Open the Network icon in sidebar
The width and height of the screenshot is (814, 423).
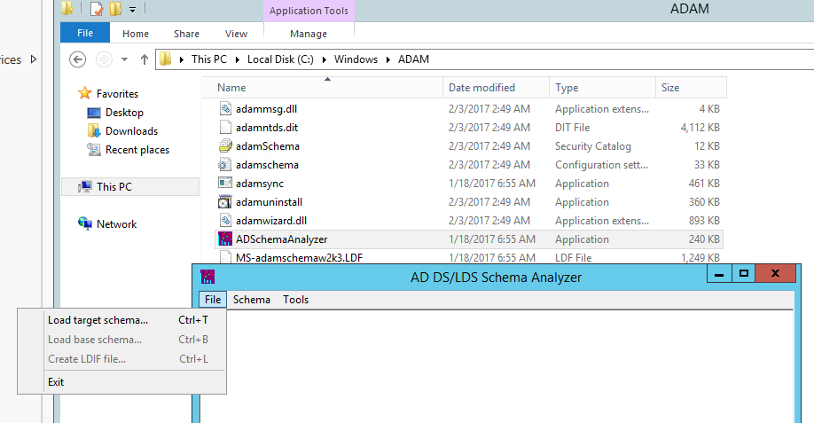click(x=85, y=224)
